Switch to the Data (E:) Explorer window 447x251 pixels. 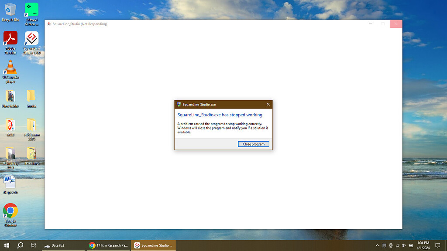[61, 245]
